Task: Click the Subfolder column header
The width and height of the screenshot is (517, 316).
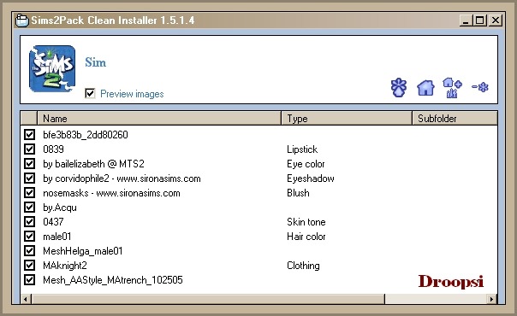Action: [455, 119]
